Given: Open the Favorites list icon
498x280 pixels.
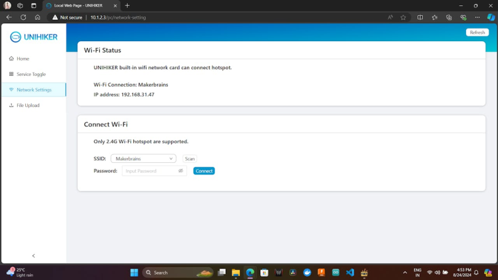Looking at the screenshot, I should (435, 17).
